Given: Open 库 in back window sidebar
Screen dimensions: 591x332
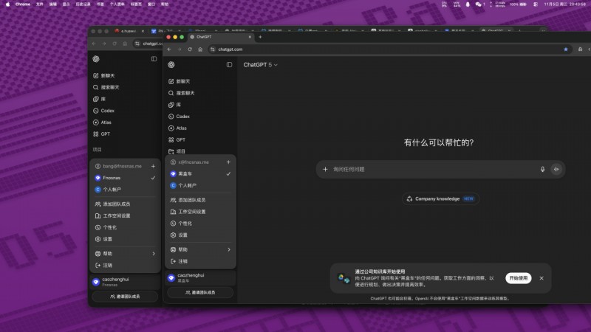Looking at the screenshot, I should coord(125,99).
